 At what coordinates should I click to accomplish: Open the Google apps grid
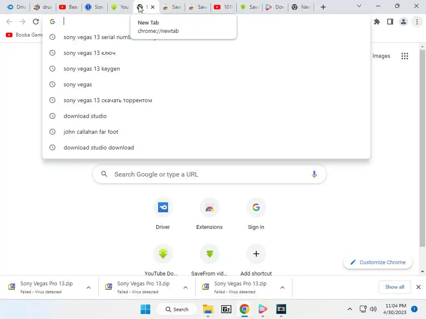point(405,56)
